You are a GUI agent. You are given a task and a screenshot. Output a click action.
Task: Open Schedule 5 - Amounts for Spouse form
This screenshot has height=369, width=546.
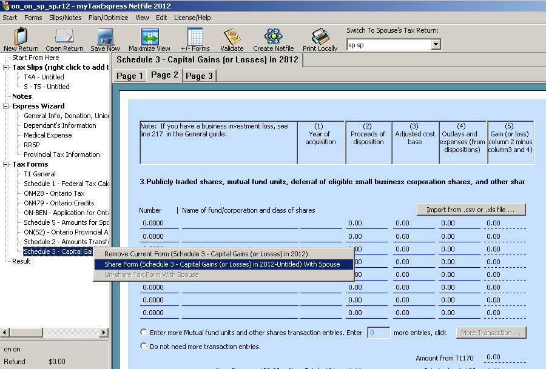tap(66, 222)
